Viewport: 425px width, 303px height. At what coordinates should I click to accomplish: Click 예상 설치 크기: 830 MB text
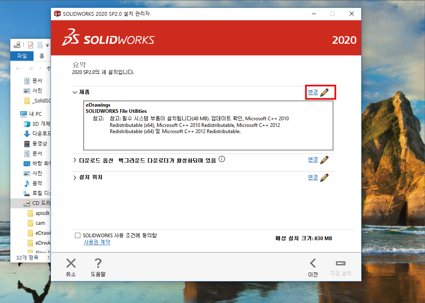(x=304, y=239)
